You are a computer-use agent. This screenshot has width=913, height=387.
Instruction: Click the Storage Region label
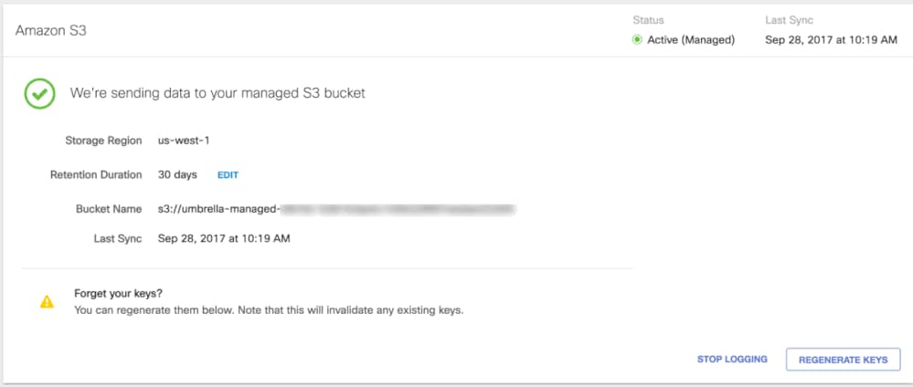103,141
